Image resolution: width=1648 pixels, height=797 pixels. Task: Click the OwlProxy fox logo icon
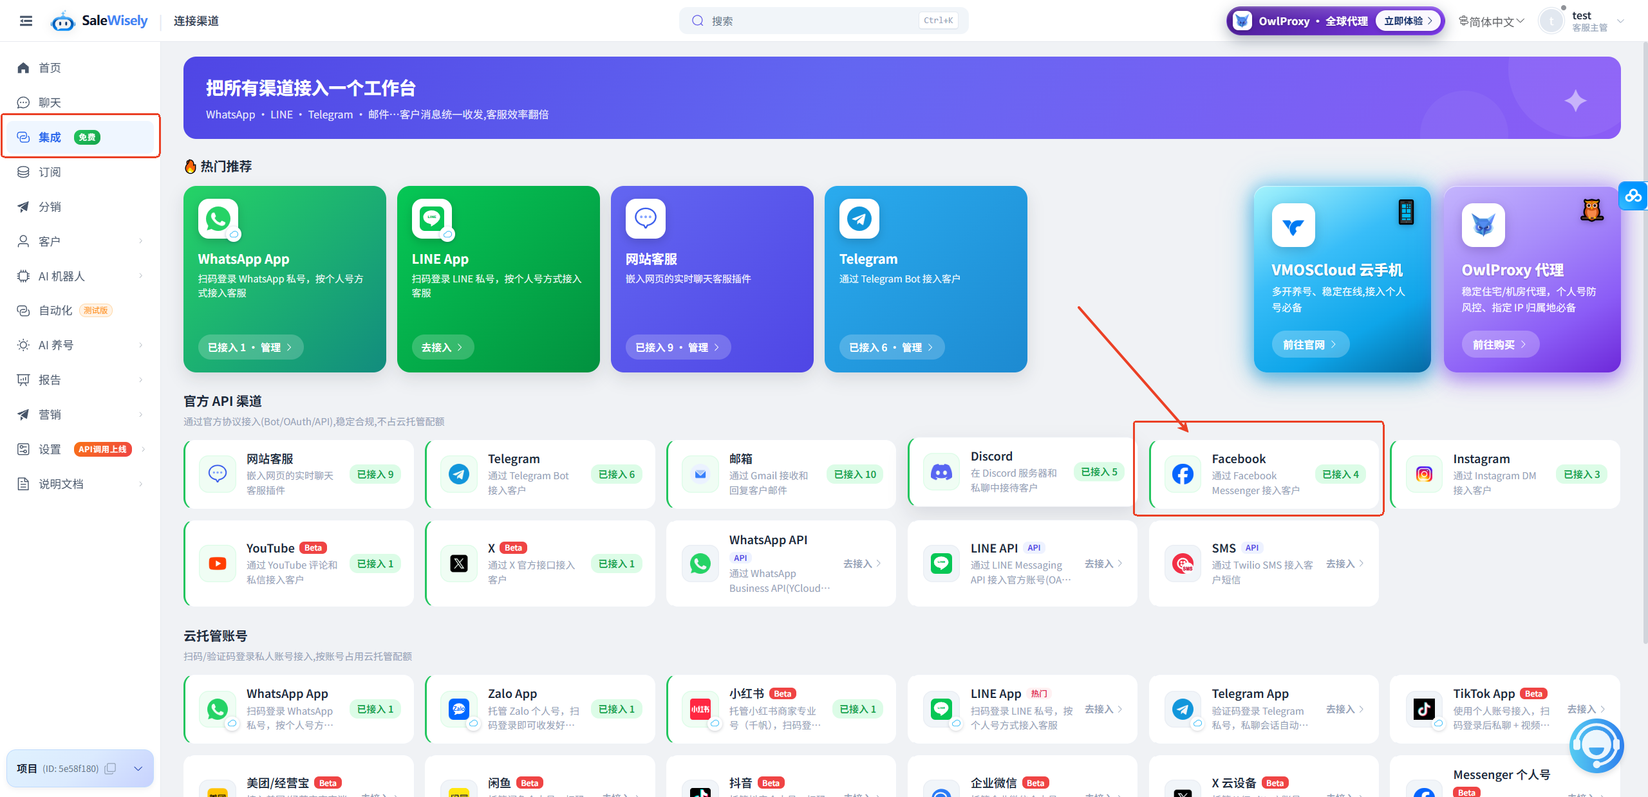tap(1483, 225)
